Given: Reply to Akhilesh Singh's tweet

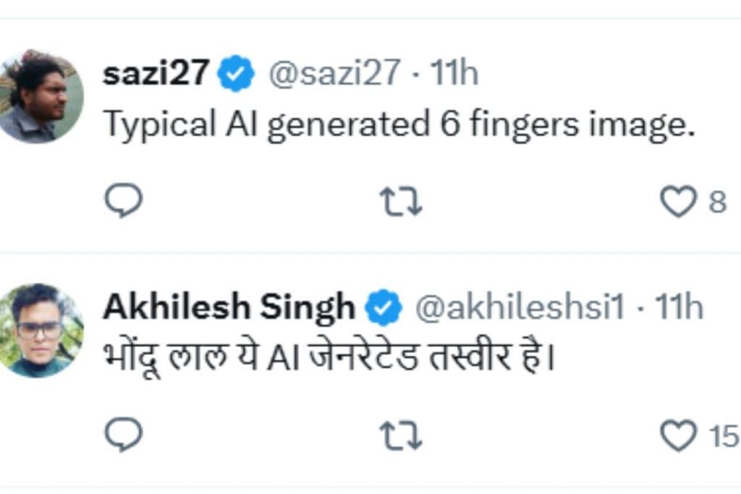Looking at the screenshot, I should [123, 435].
